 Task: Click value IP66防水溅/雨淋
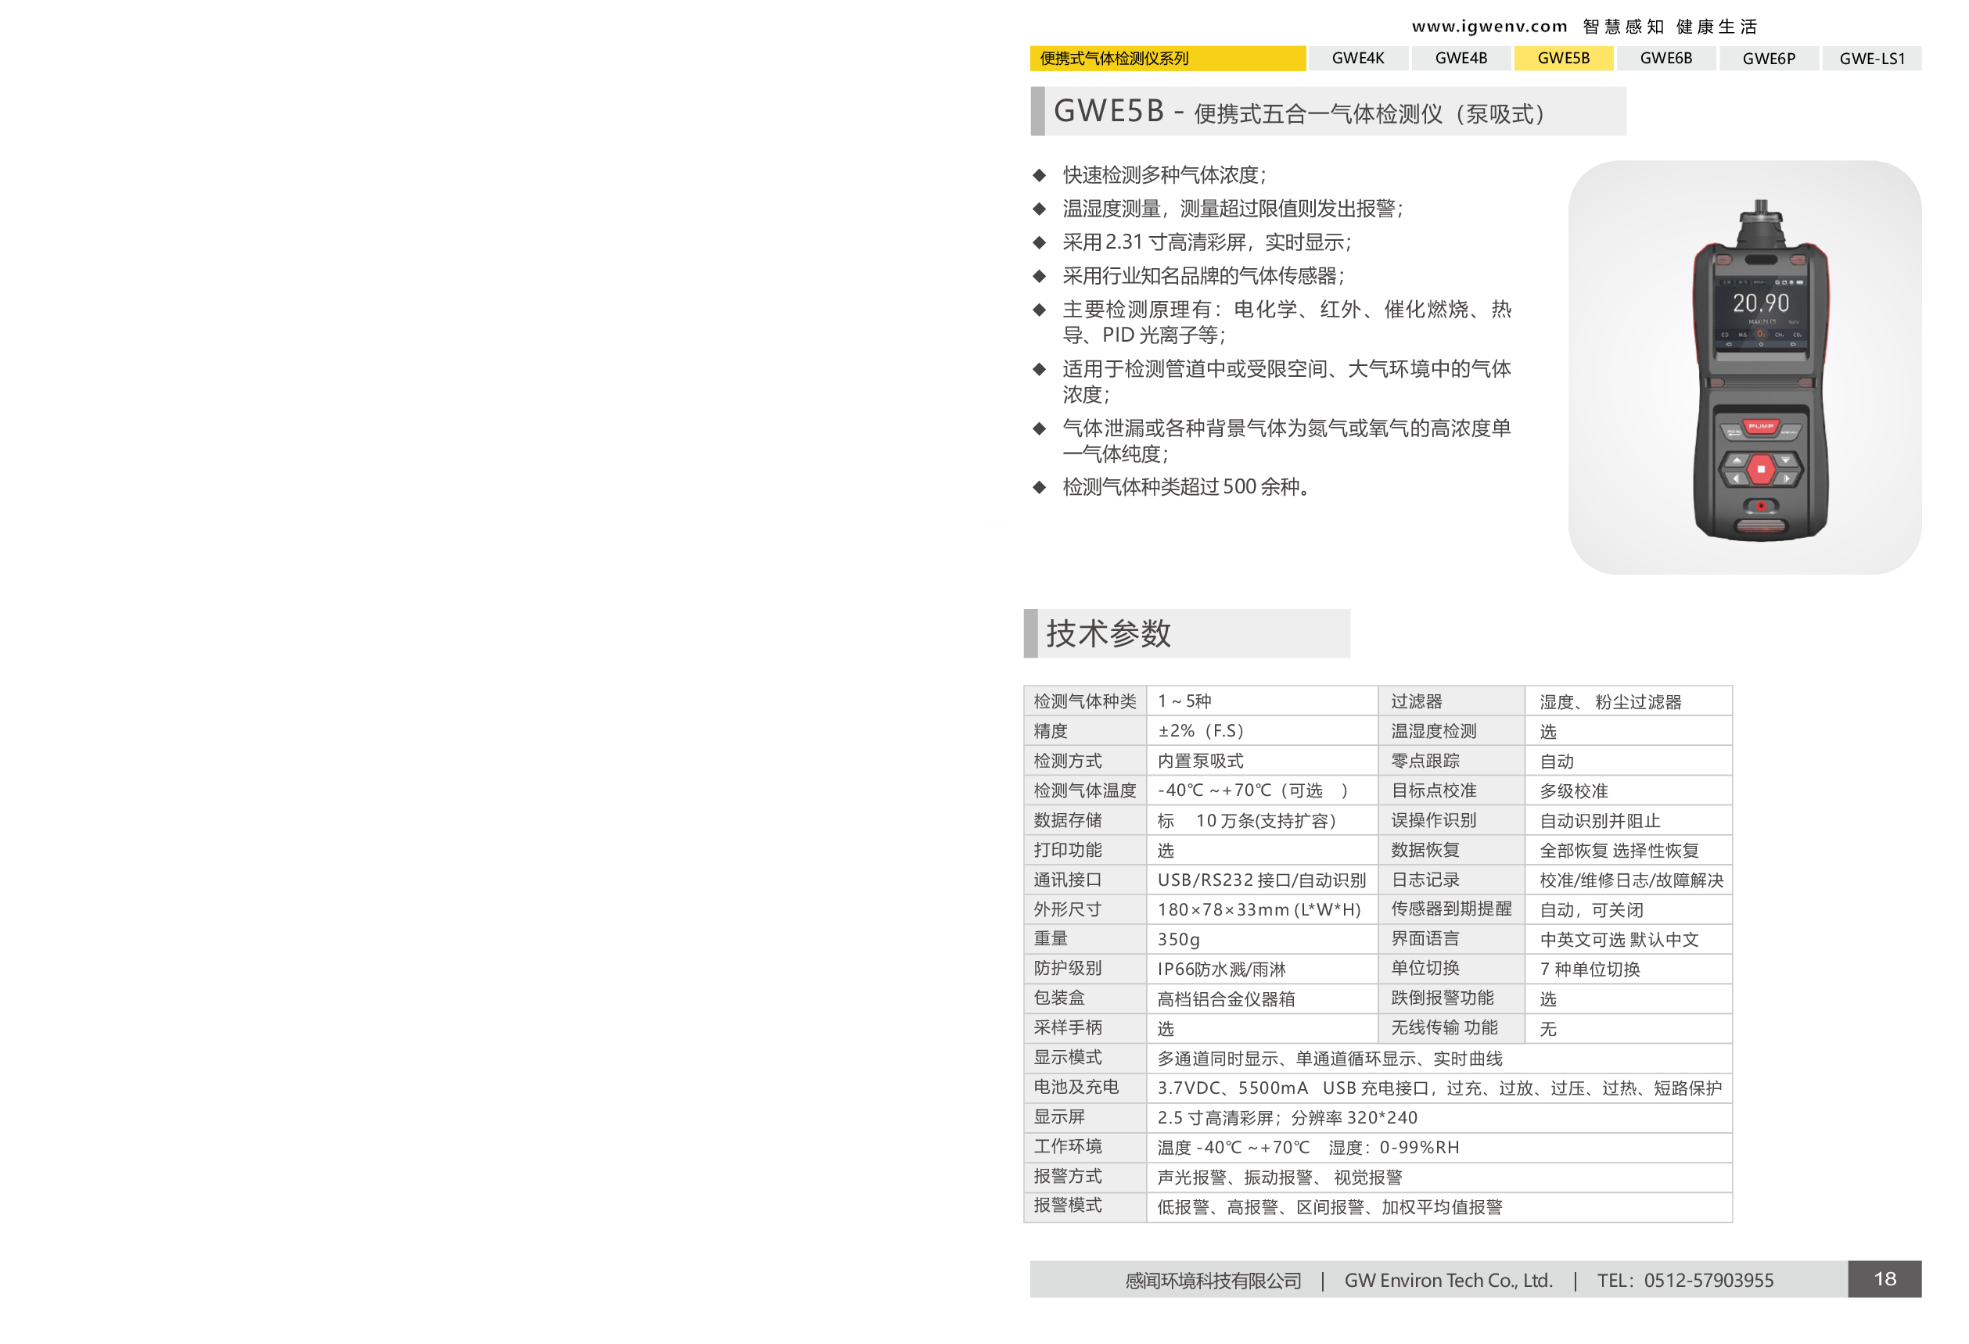(1221, 969)
